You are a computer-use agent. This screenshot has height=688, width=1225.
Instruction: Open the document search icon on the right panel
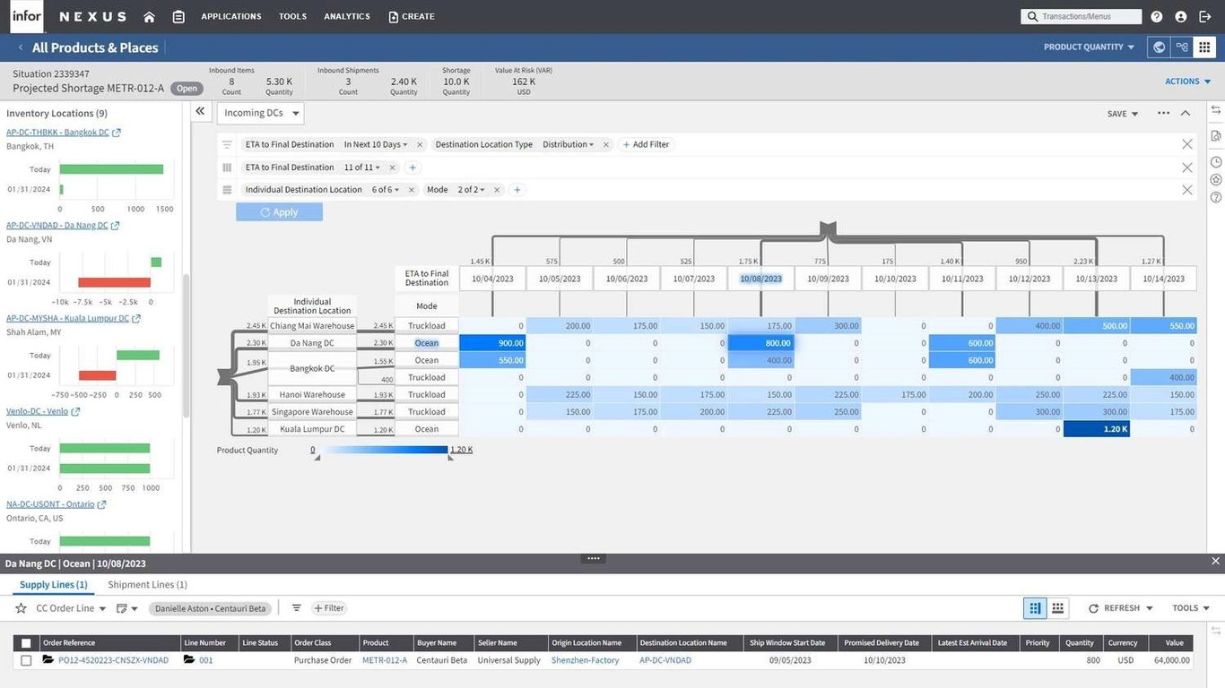(1217, 135)
